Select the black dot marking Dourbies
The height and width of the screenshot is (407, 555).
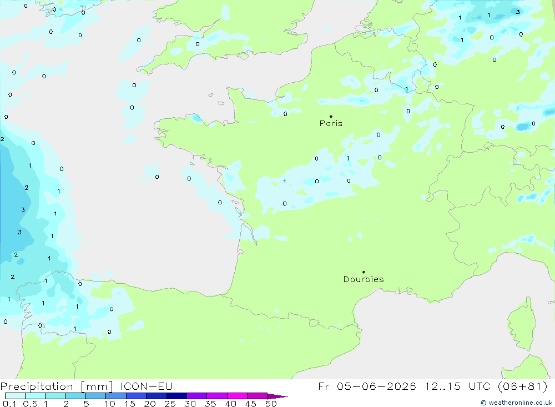pyautogui.click(x=364, y=272)
